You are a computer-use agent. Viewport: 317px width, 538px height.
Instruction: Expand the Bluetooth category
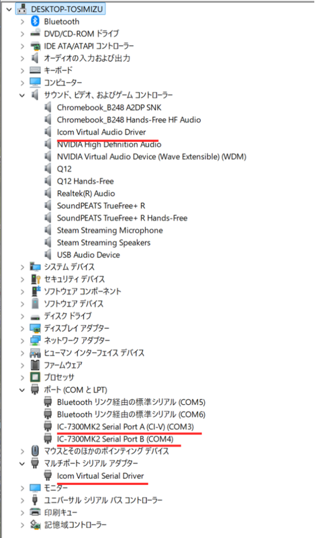(22, 22)
